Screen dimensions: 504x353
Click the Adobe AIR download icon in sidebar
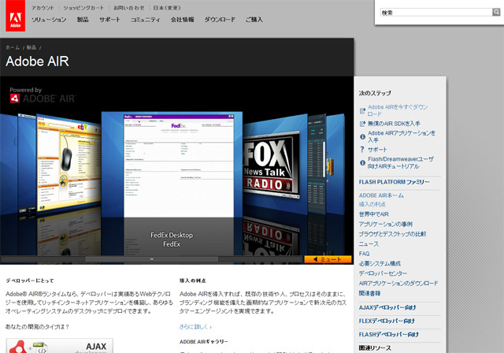362,110
